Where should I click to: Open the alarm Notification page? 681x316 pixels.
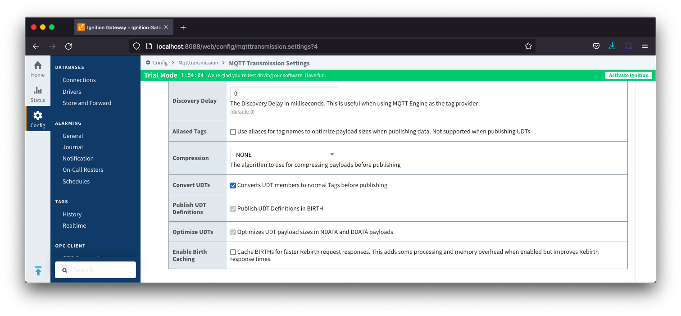(x=78, y=158)
